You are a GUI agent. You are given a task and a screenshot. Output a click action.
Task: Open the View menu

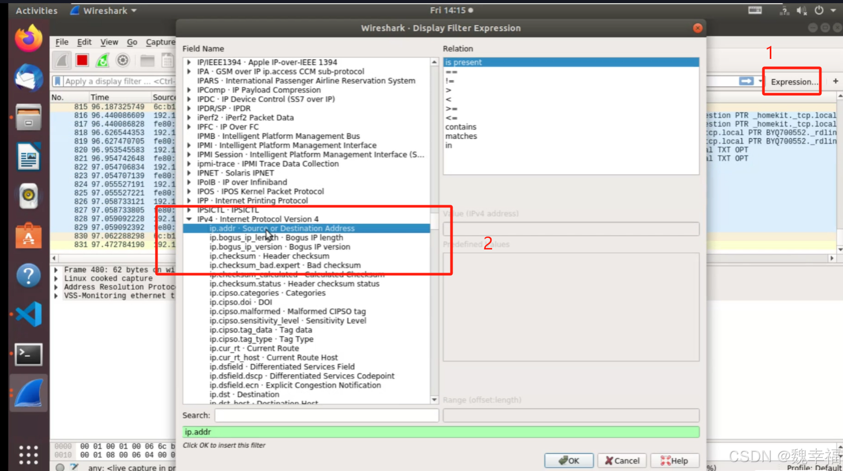point(109,42)
